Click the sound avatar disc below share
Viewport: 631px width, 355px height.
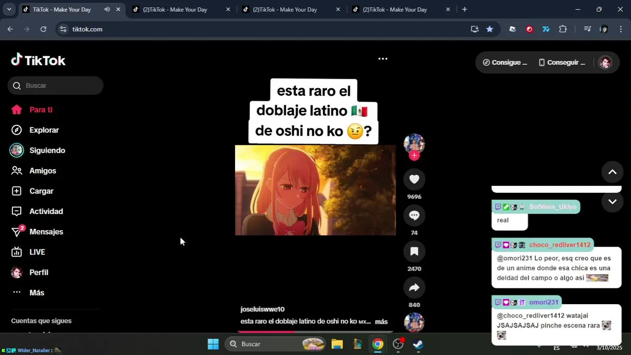[x=414, y=322]
